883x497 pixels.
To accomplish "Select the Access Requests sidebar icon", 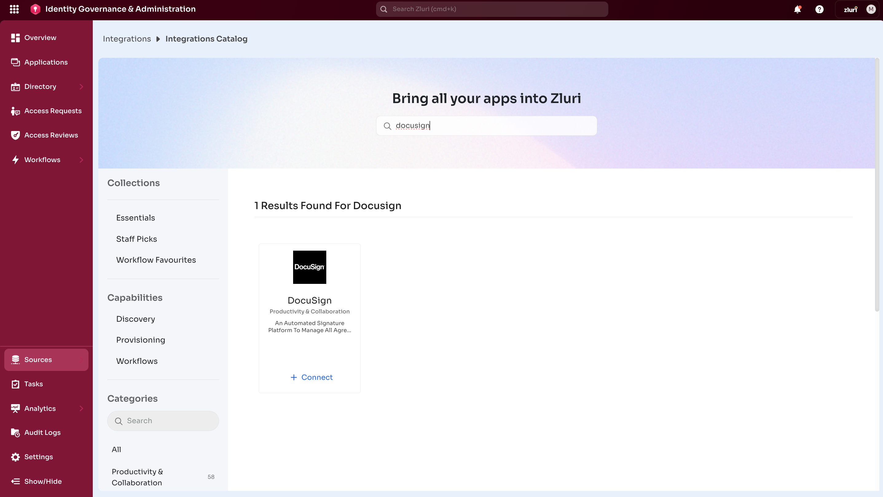I will (x=46, y=110).
